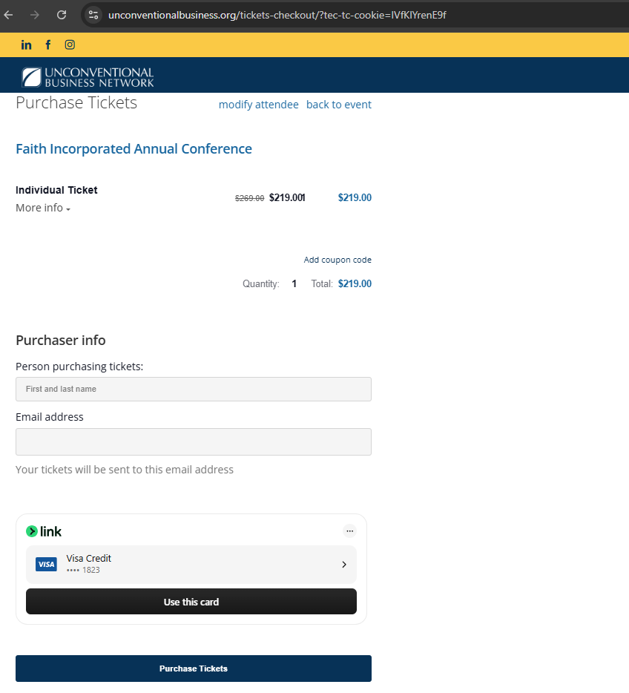Click Add coupon code

(x=337, y=260)
